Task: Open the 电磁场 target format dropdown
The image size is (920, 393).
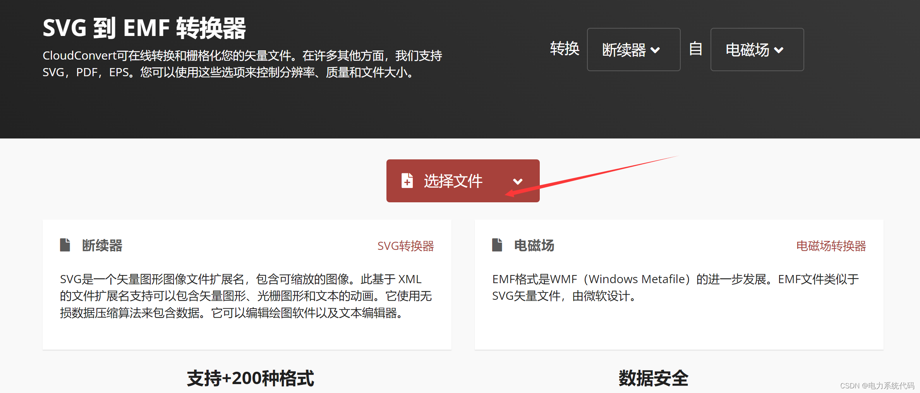Action: coord(757,50)
